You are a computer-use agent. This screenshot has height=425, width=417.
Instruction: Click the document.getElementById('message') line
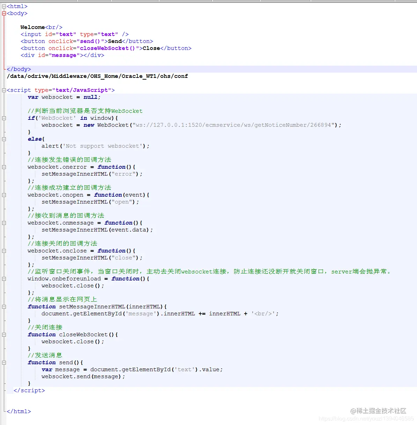(x=160, y=314)
